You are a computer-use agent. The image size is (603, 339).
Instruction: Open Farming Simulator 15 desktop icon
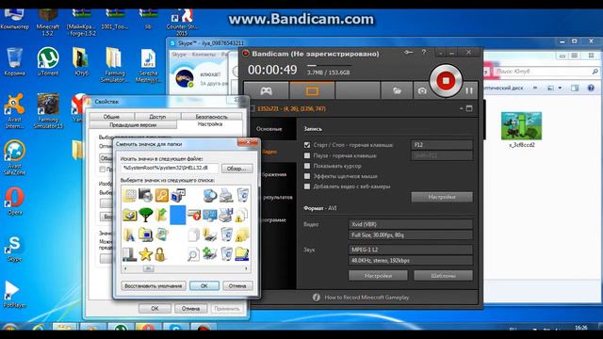pyautogui.click(x=48, y=111)
